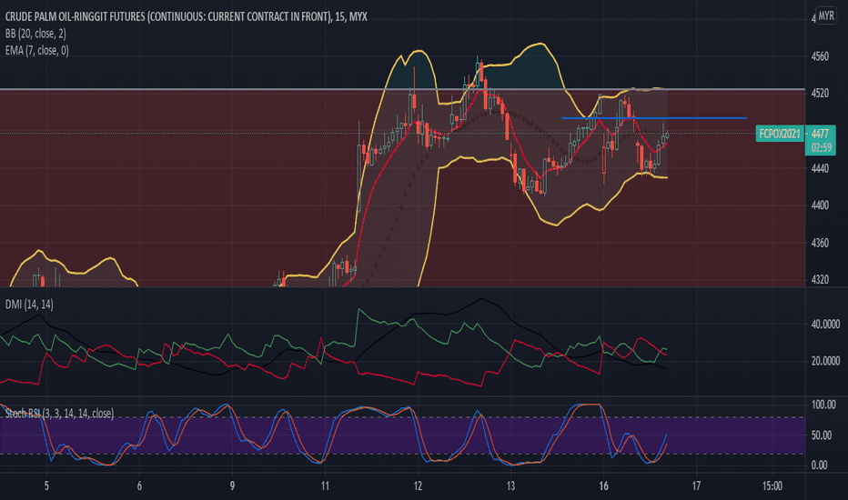Click the 15:00 time axis label
This screenshot has width=848, height=500.
pos(772,486)
